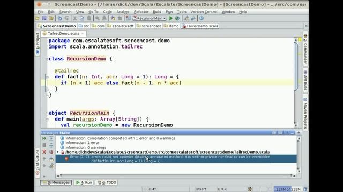Open the Analyze menu
This screenshot has height=192, width=343.
(x=123, y=12)
